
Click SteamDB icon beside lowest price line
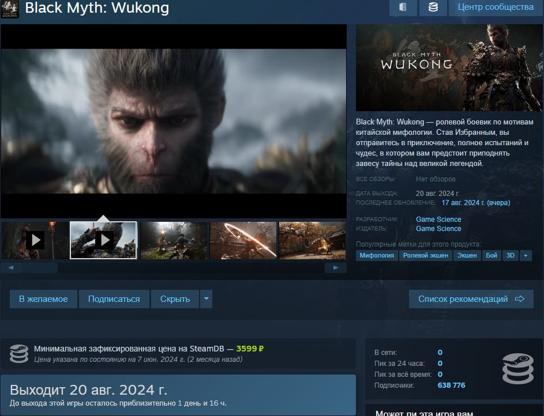pyautogui.click(x=18, y=354)
